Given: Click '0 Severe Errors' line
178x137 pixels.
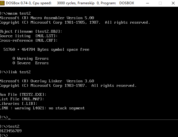Looking at the screenshot, I should click(x=30, y=63).
